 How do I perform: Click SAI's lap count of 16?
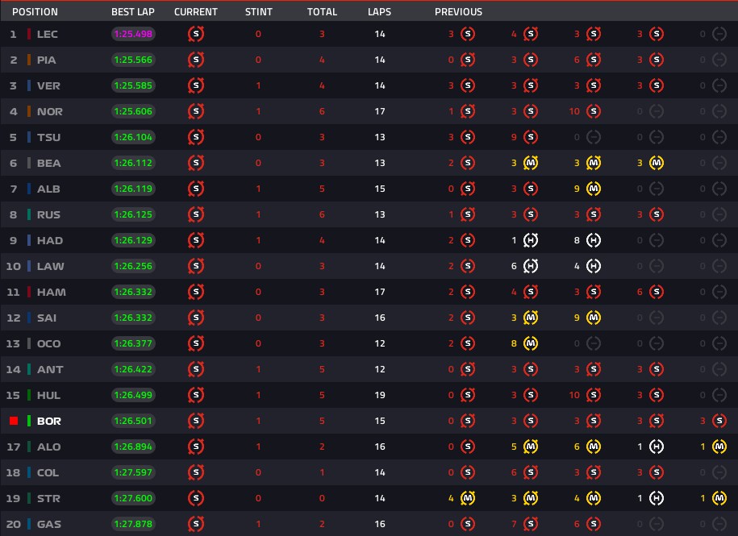tap(380, 318)
